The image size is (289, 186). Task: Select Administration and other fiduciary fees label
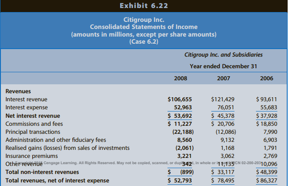pyautogui.click(x=55, y=140)
